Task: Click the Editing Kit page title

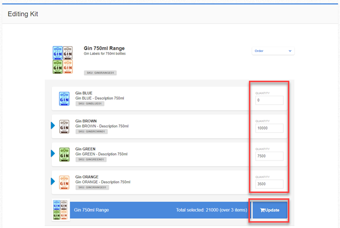Action: pos(23,14)
